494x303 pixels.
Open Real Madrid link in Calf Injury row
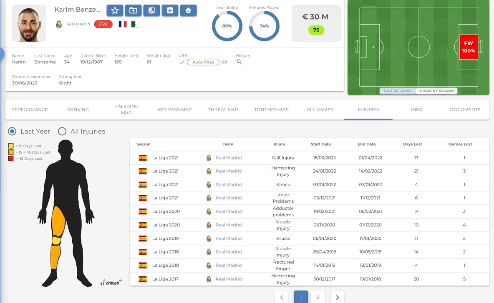(x=228, y=158)
